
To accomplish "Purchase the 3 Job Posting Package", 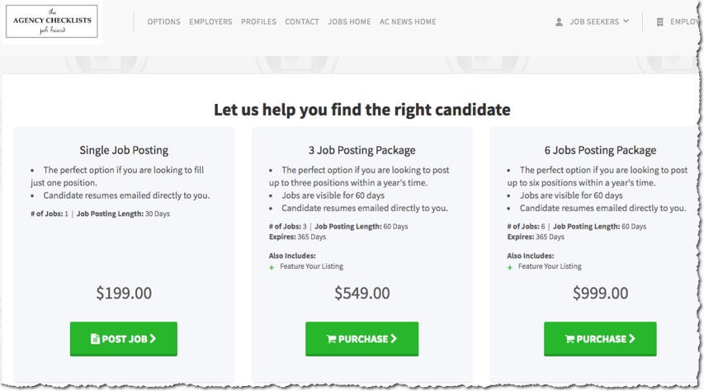I will (x=361, y=339).
